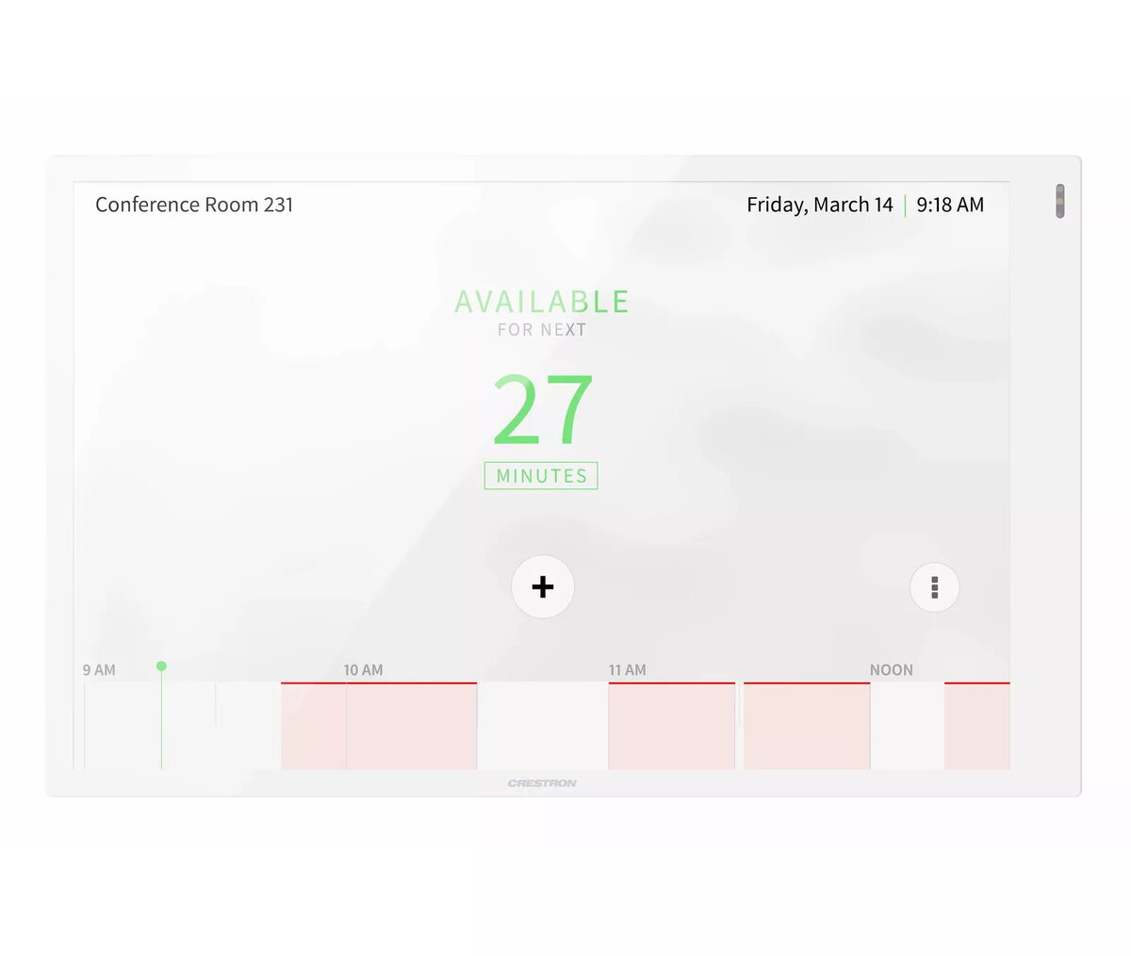Click the '11 AM' timeline label
1131x956 pixels.
(x=628, y=670)
